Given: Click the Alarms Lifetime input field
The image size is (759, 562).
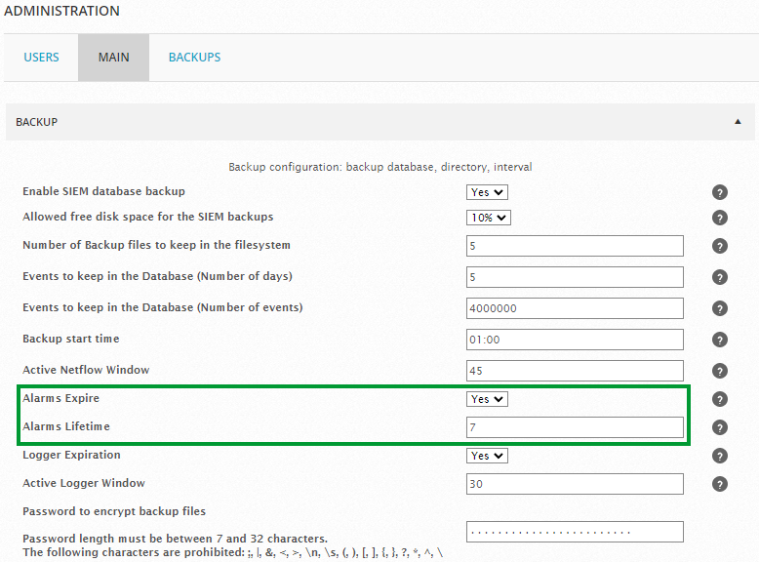Looking at the screenshot, I should [574, 427].
